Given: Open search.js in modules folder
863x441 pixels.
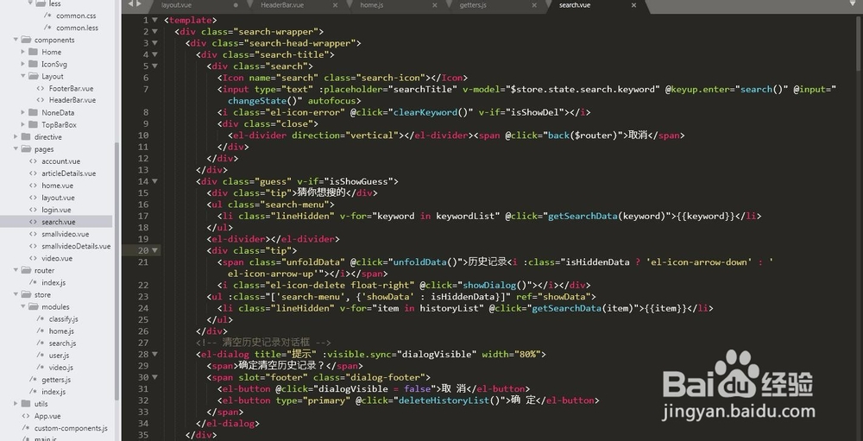Looking at the screenshot, I should click(62, 343).
